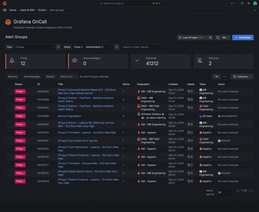Click the Escalation button
The height and width of the screenshot is (212, 259).
click(243, 37)
